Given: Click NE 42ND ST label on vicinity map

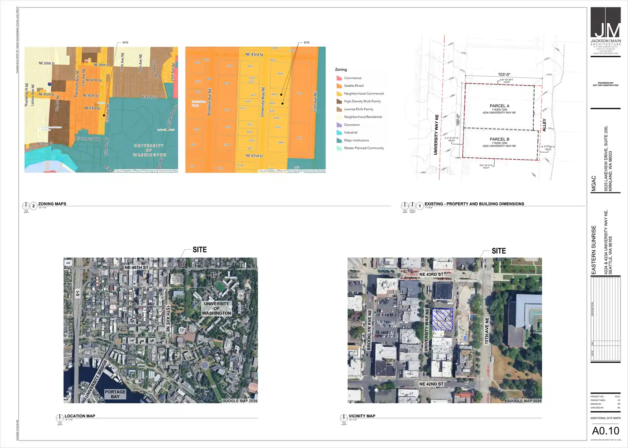Looking at the screenshot, I should [x=431, y=384].
